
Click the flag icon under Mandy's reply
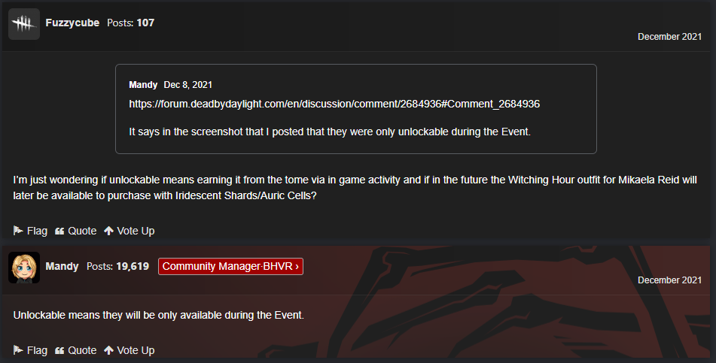18,350
